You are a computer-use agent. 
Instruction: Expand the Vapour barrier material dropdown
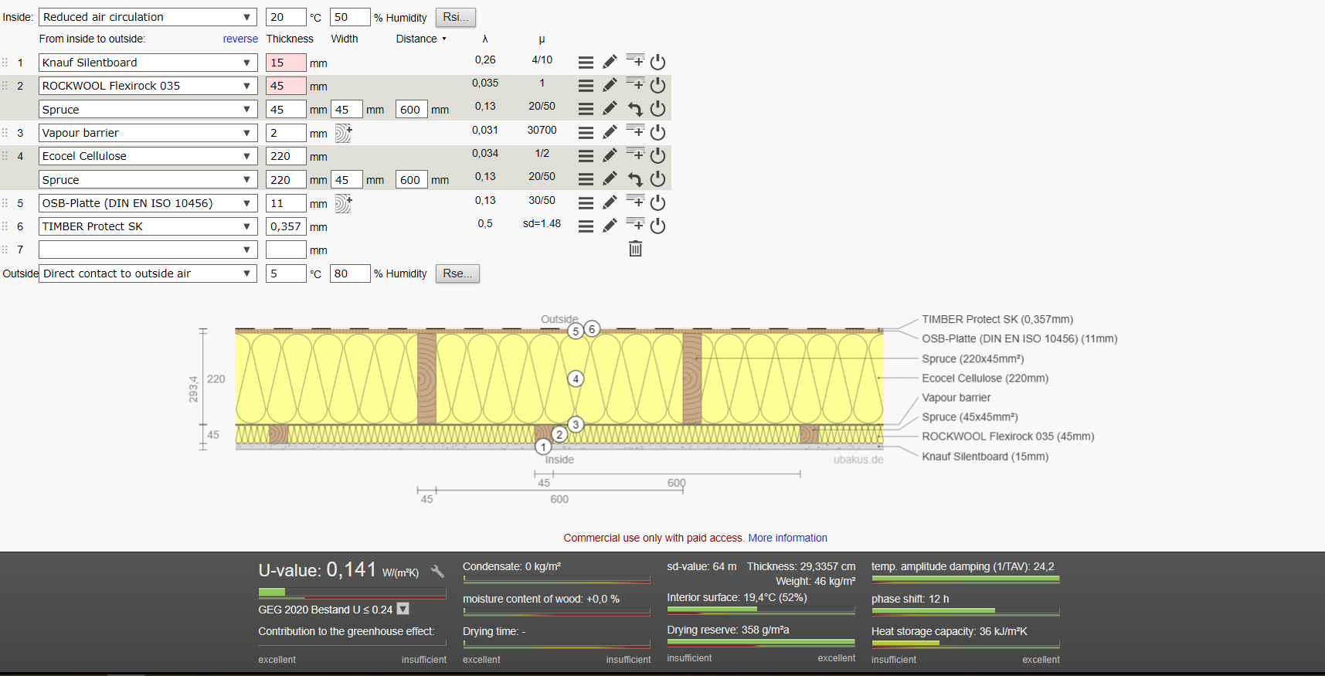tap(148, 133)
